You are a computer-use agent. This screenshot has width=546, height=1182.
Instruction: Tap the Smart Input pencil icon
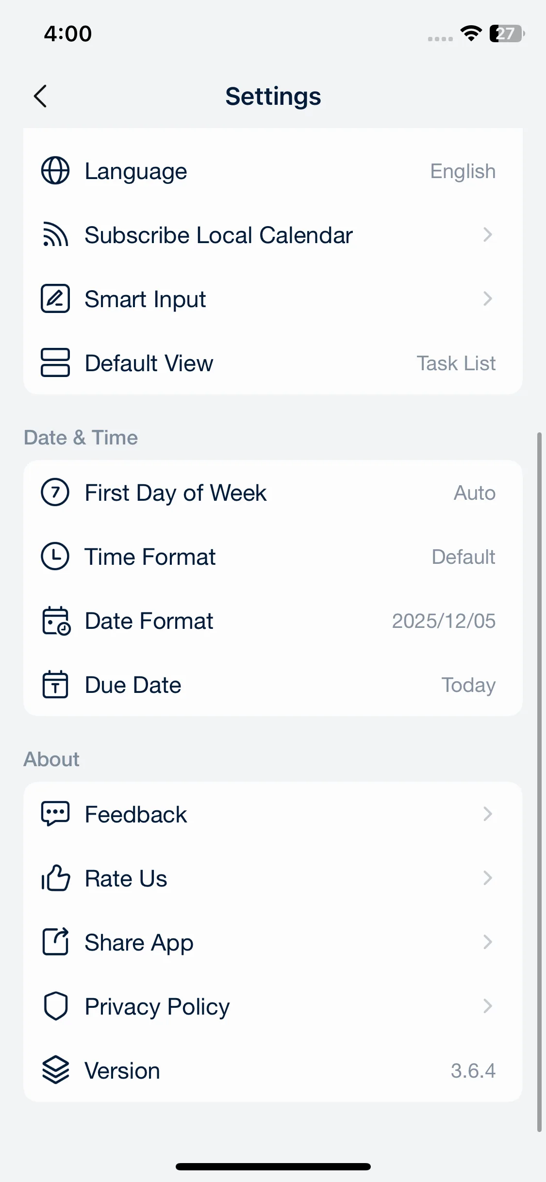55,299
